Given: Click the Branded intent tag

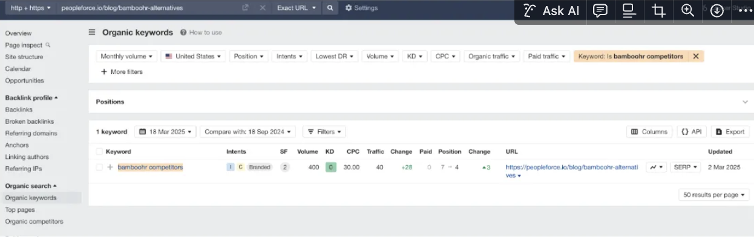Looking at the screenshot, I should [x=260, y=167].
